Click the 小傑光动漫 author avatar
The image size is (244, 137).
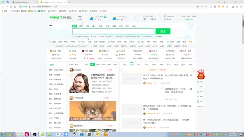click(x=71, y=98)
